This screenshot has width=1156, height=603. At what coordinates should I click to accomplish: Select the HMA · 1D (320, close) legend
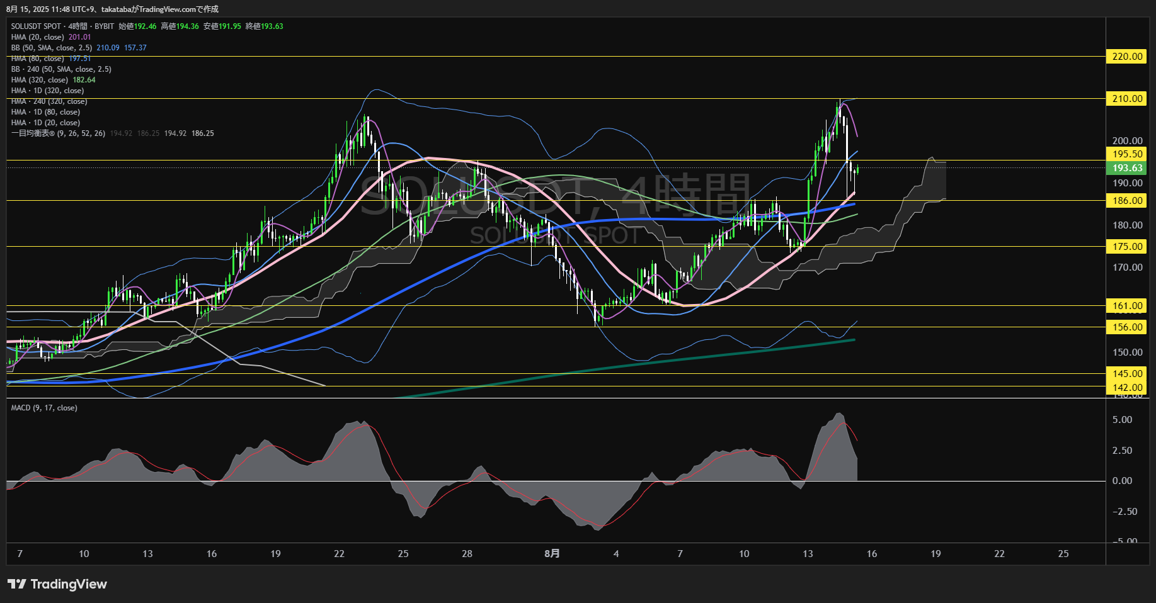point(47,91)
